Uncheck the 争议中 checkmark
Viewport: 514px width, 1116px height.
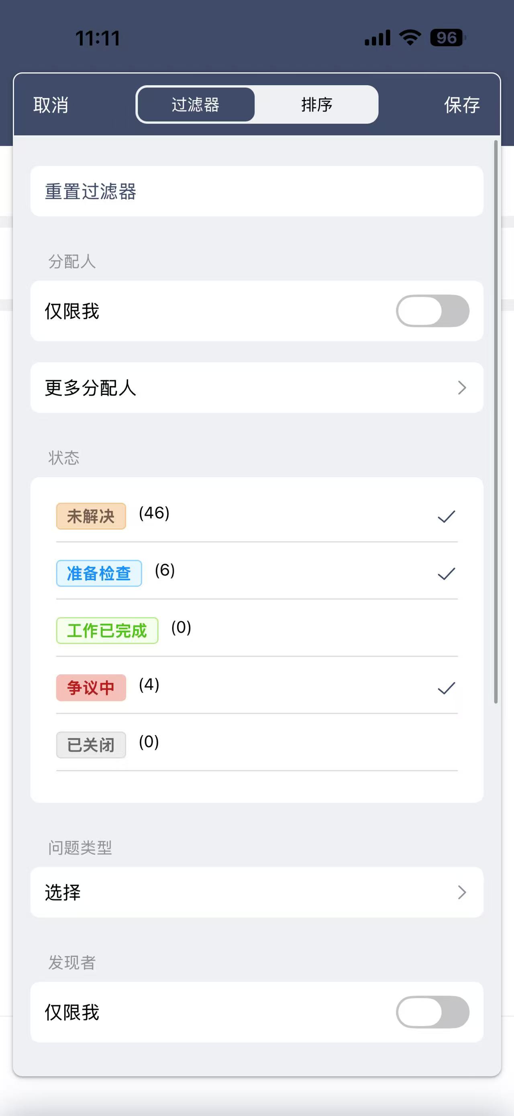point(446,688)
